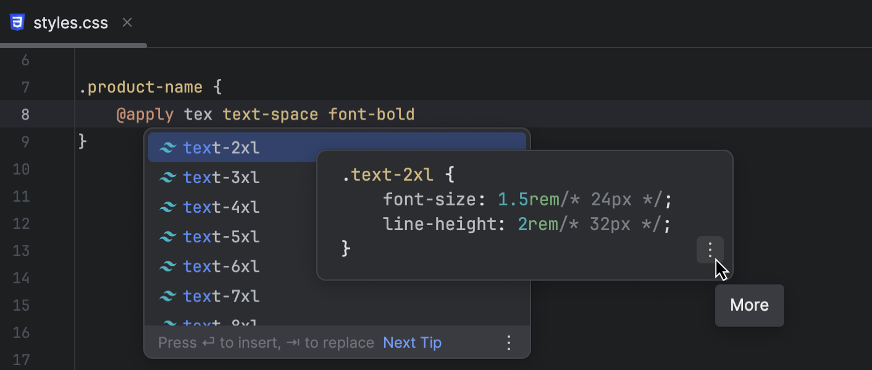The image size is (872, 370).
Task: Click the font-bold text in the editor
Action: coord(371,114)
